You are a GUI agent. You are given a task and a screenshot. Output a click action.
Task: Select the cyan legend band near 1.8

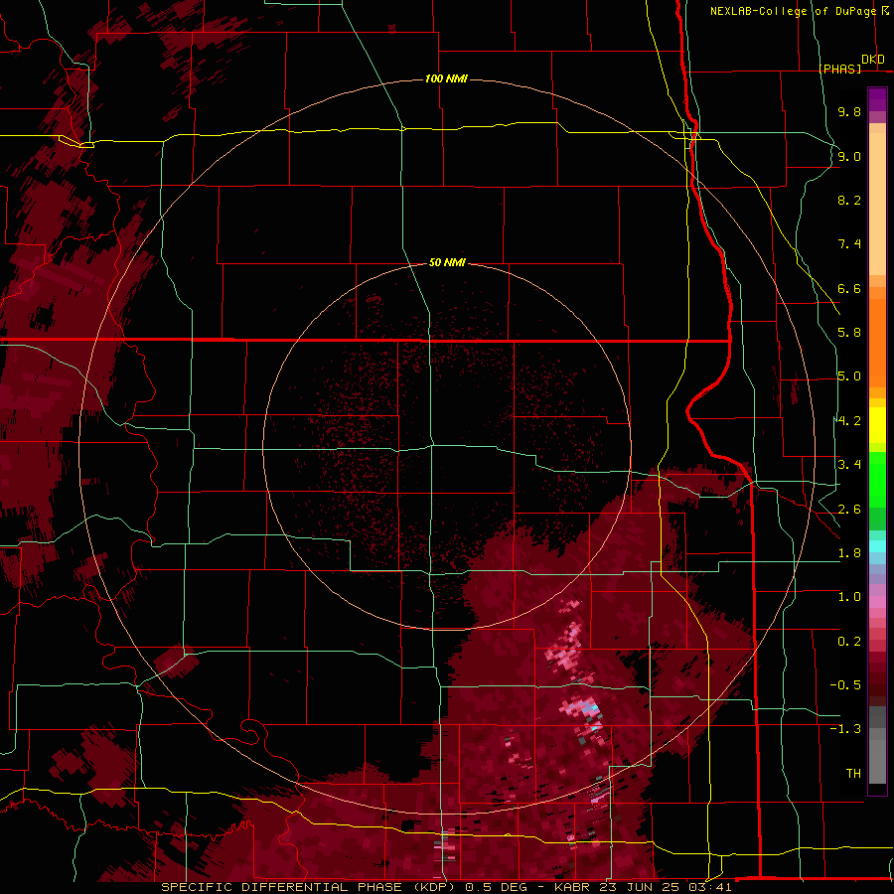[877, 546]
